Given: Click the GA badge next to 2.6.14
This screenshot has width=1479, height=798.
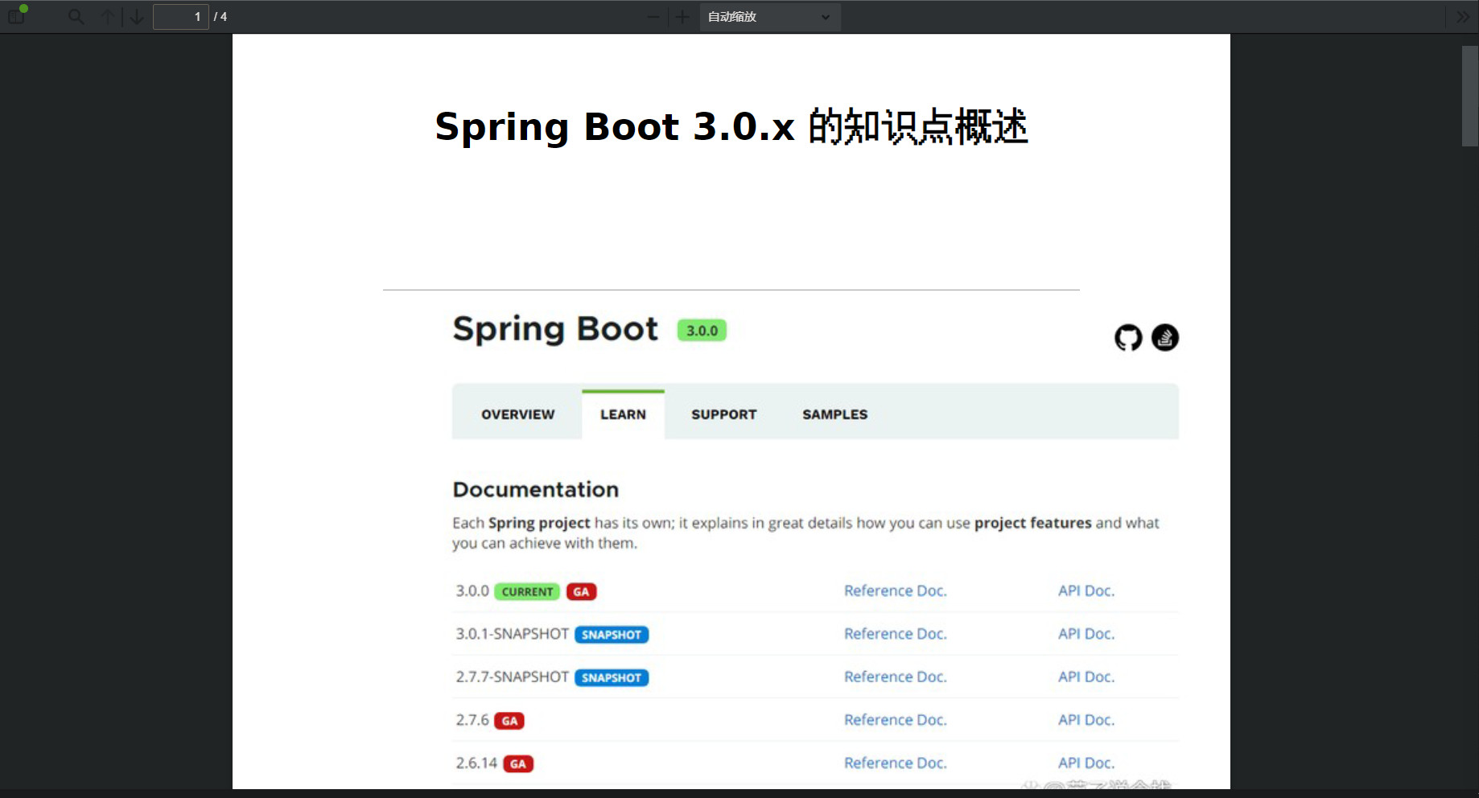Looking at the screenshot, I should (518, 764).
